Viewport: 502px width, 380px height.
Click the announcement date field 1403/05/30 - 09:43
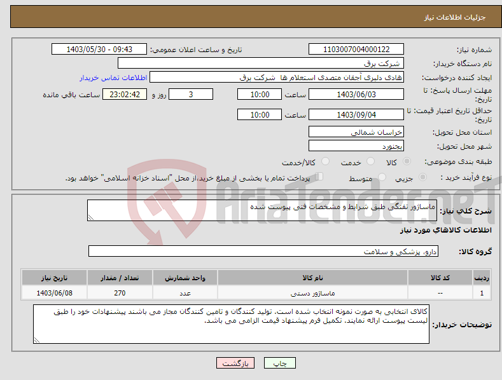click(x=99, y=50)
